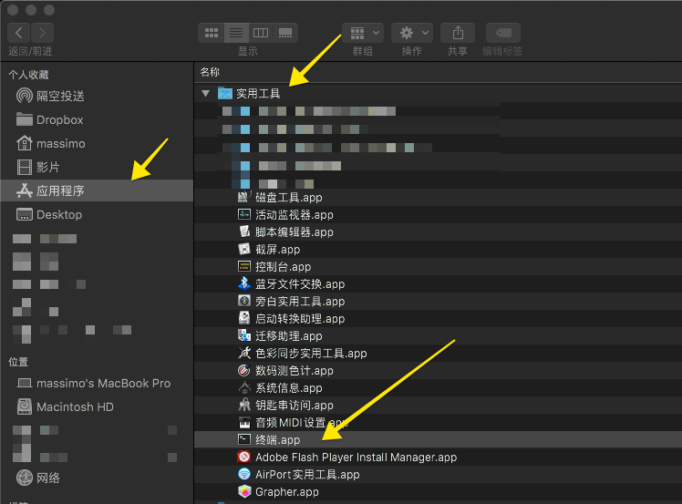
Task: Click the 共享 share button
Action: pos(458,33)
